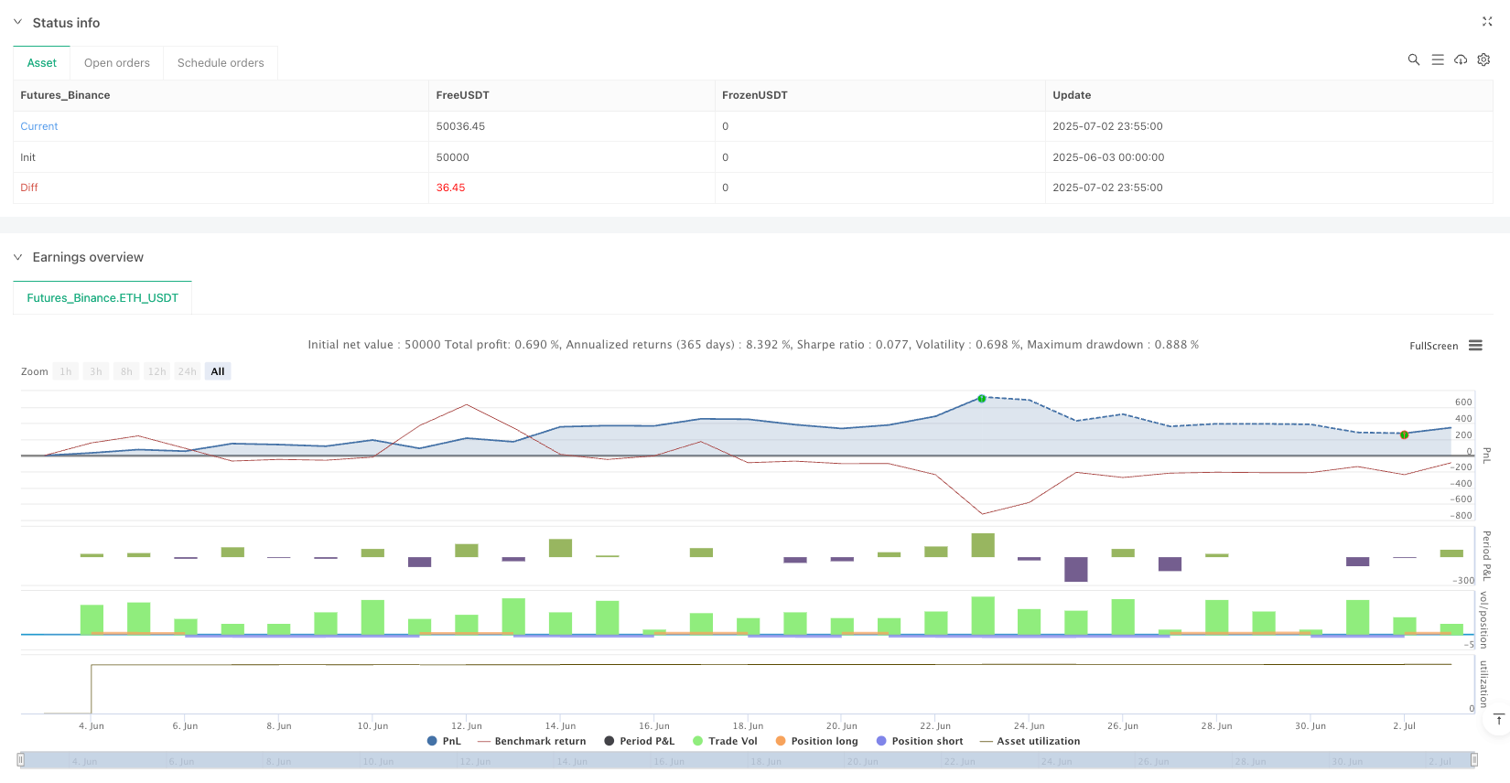Click the Current row link
Image resolution: width=1510 pixels, height=783 pixels.
39,126
